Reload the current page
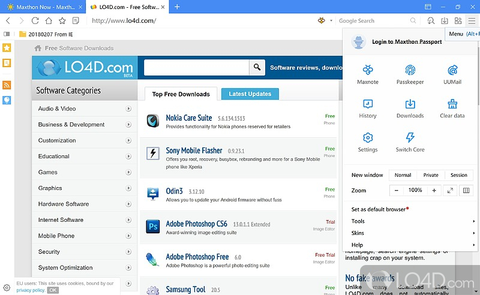This screenshot has height=295, width=480. coord(35,20)
